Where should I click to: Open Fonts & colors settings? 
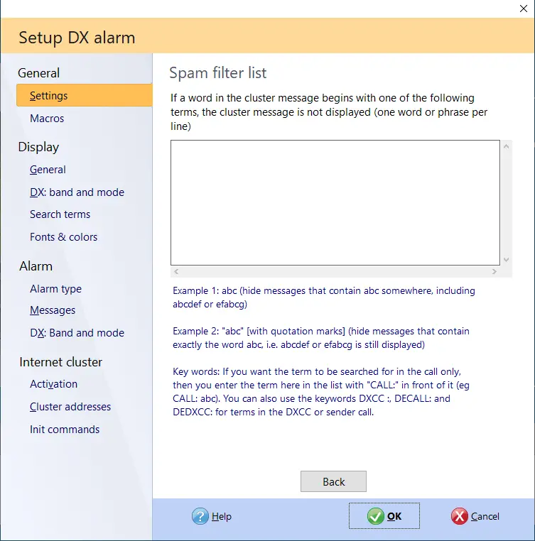coord(63,237)
